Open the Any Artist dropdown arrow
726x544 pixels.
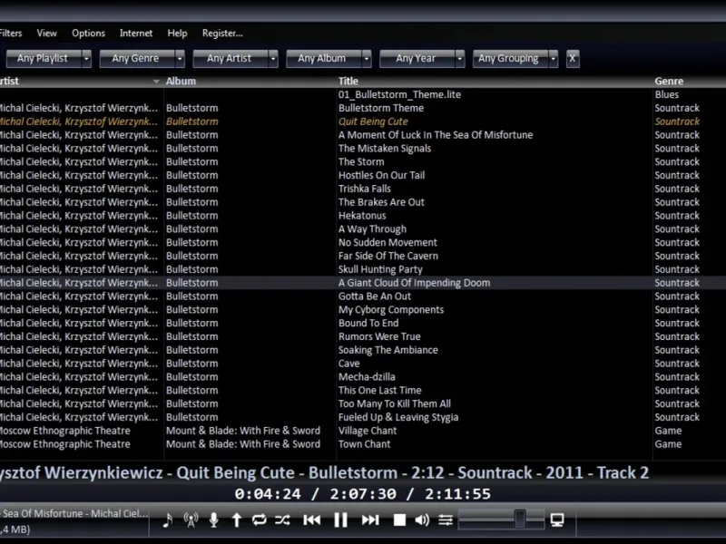click(x=273, y=59)
